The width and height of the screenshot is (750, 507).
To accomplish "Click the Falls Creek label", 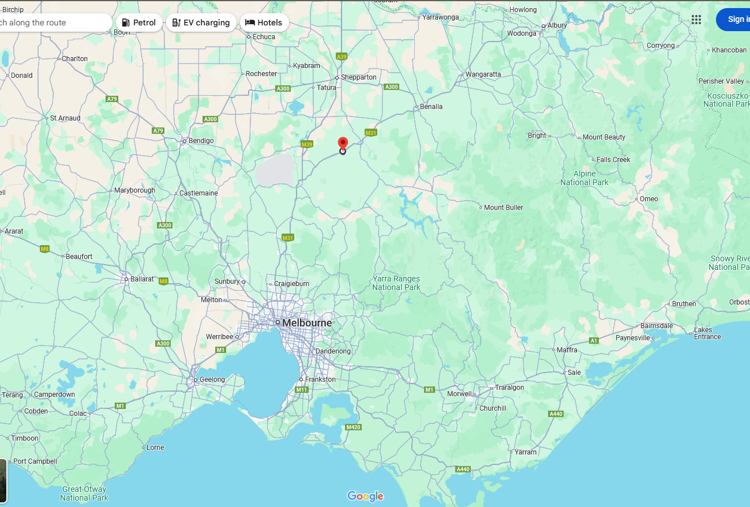I will point(613,160).
